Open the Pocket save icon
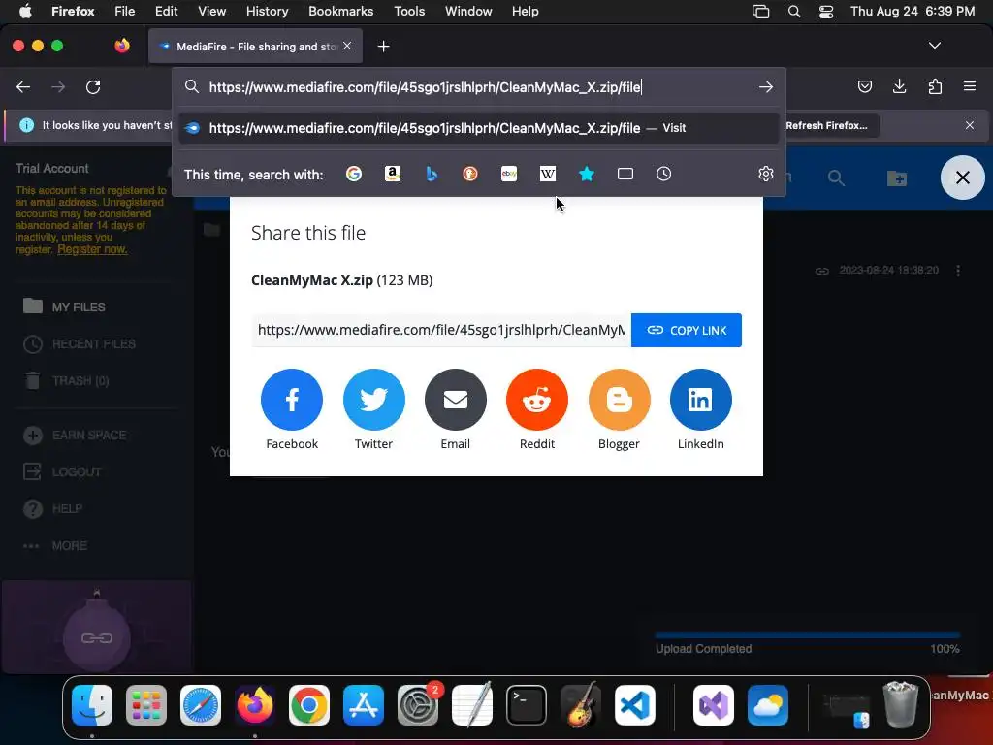Viewport: 993px width, 745px height. pyautogui.click(x=864, y=86)
